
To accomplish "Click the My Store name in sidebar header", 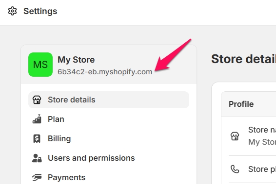I will pyautogui.click(x=76, y=60).
